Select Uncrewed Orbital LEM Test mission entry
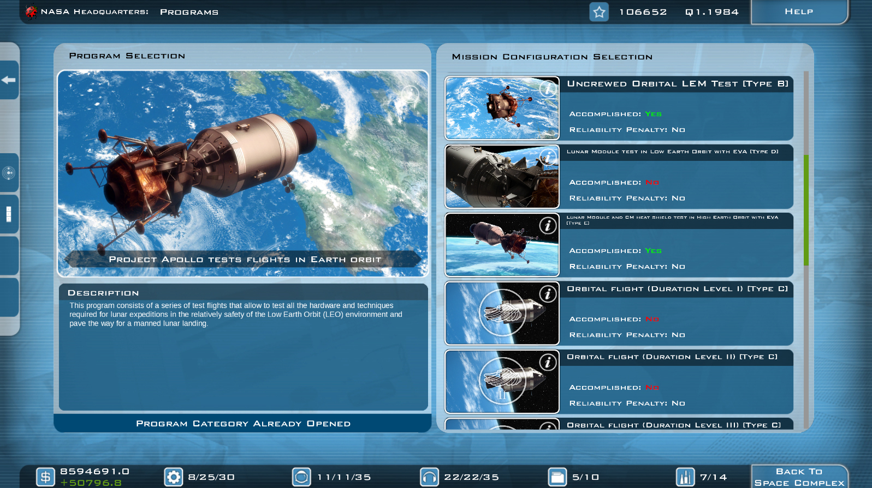The height and width of the screenshot is (488, 872). (x=676, y=108)
